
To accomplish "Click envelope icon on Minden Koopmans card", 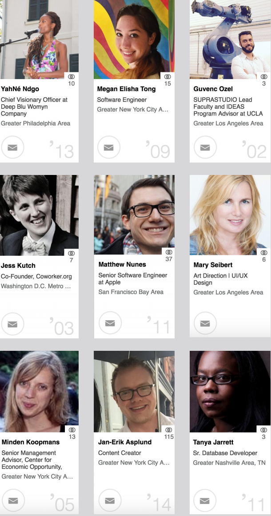I will 13,500.
